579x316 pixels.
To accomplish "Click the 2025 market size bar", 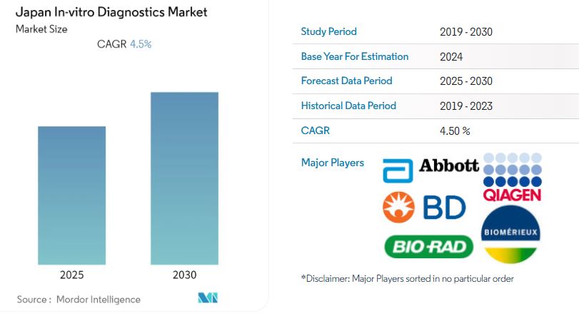I will tap(71, 195).
